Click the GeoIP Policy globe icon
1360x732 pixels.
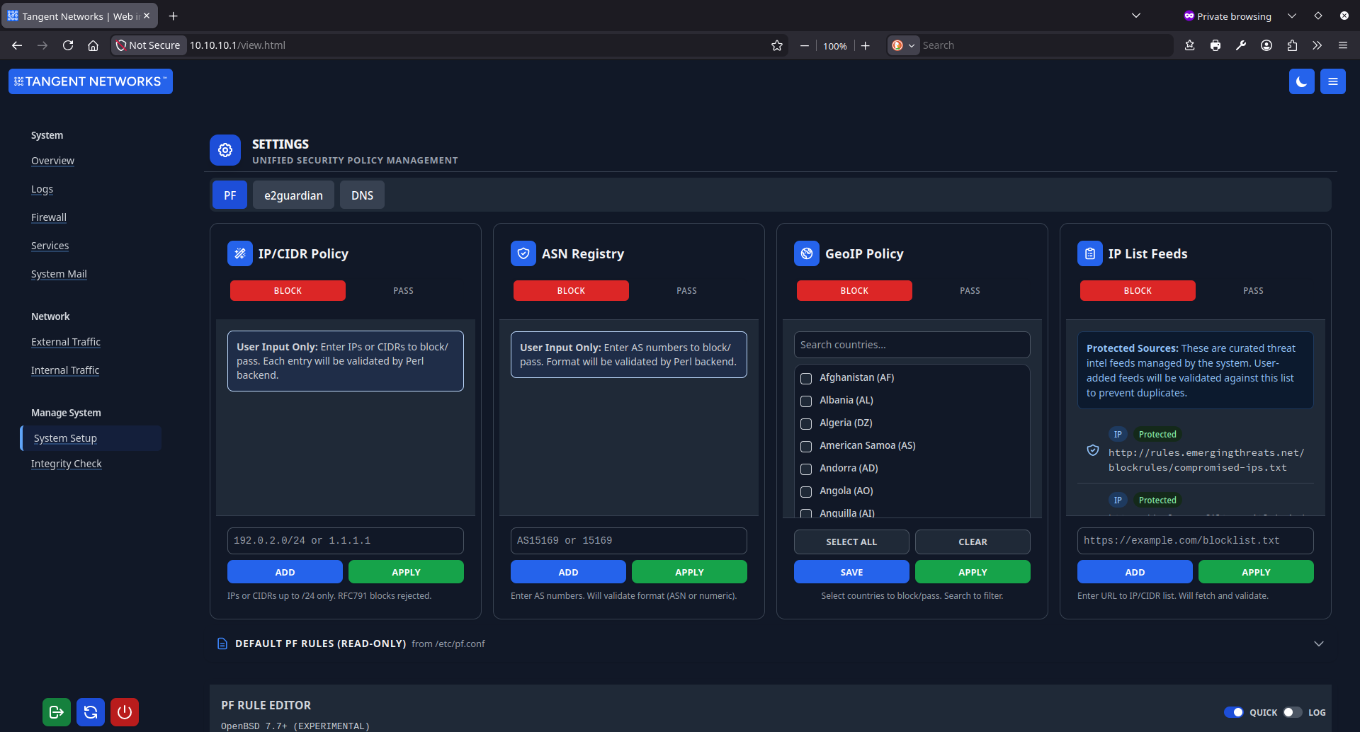pyautogui.click(x=807, y=253)
